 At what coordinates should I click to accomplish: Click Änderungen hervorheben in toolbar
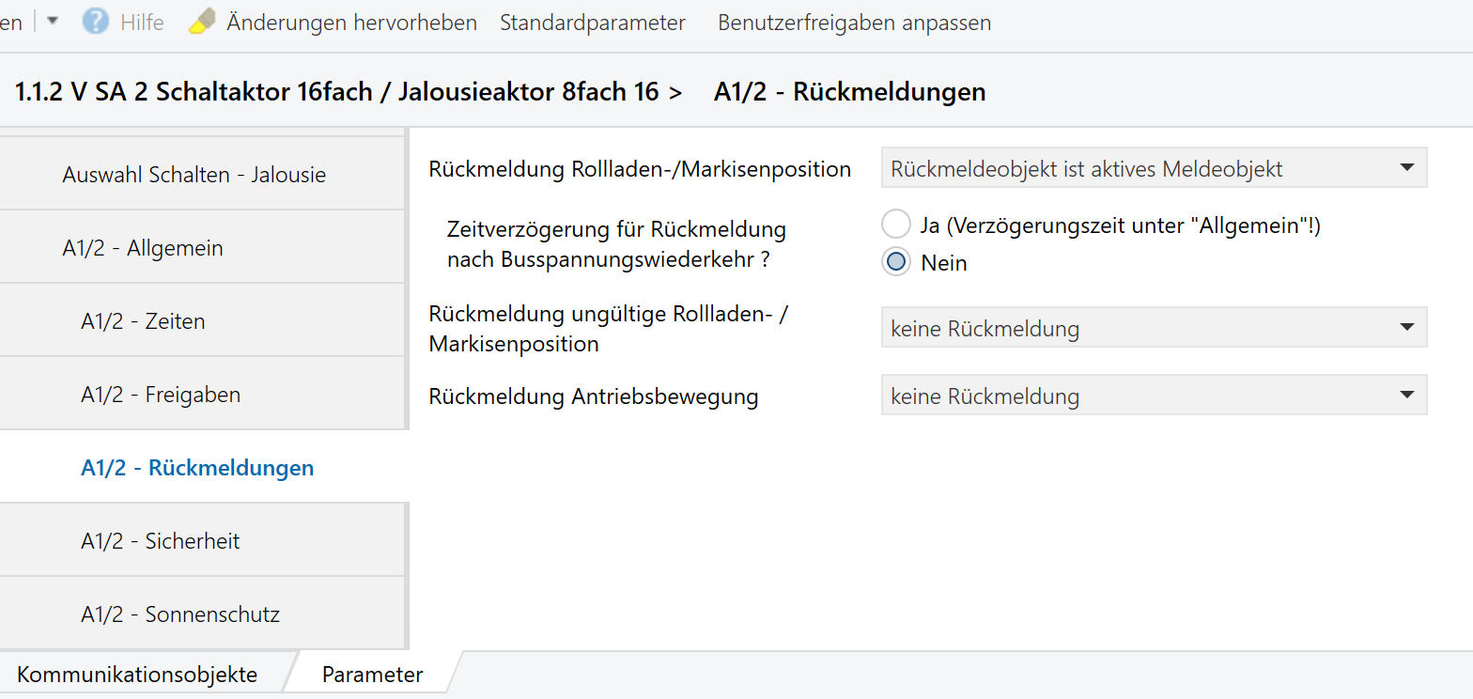click(351, 23)
